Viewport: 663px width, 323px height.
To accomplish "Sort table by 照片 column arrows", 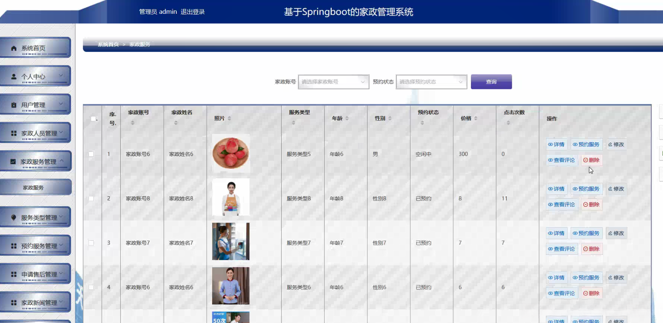I will coord(229,118).
